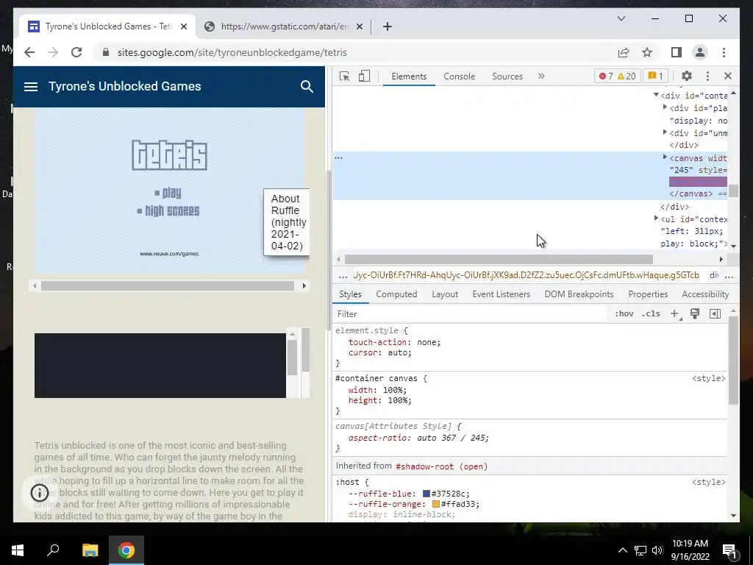Click play in the Tetris game

[168, 193]
